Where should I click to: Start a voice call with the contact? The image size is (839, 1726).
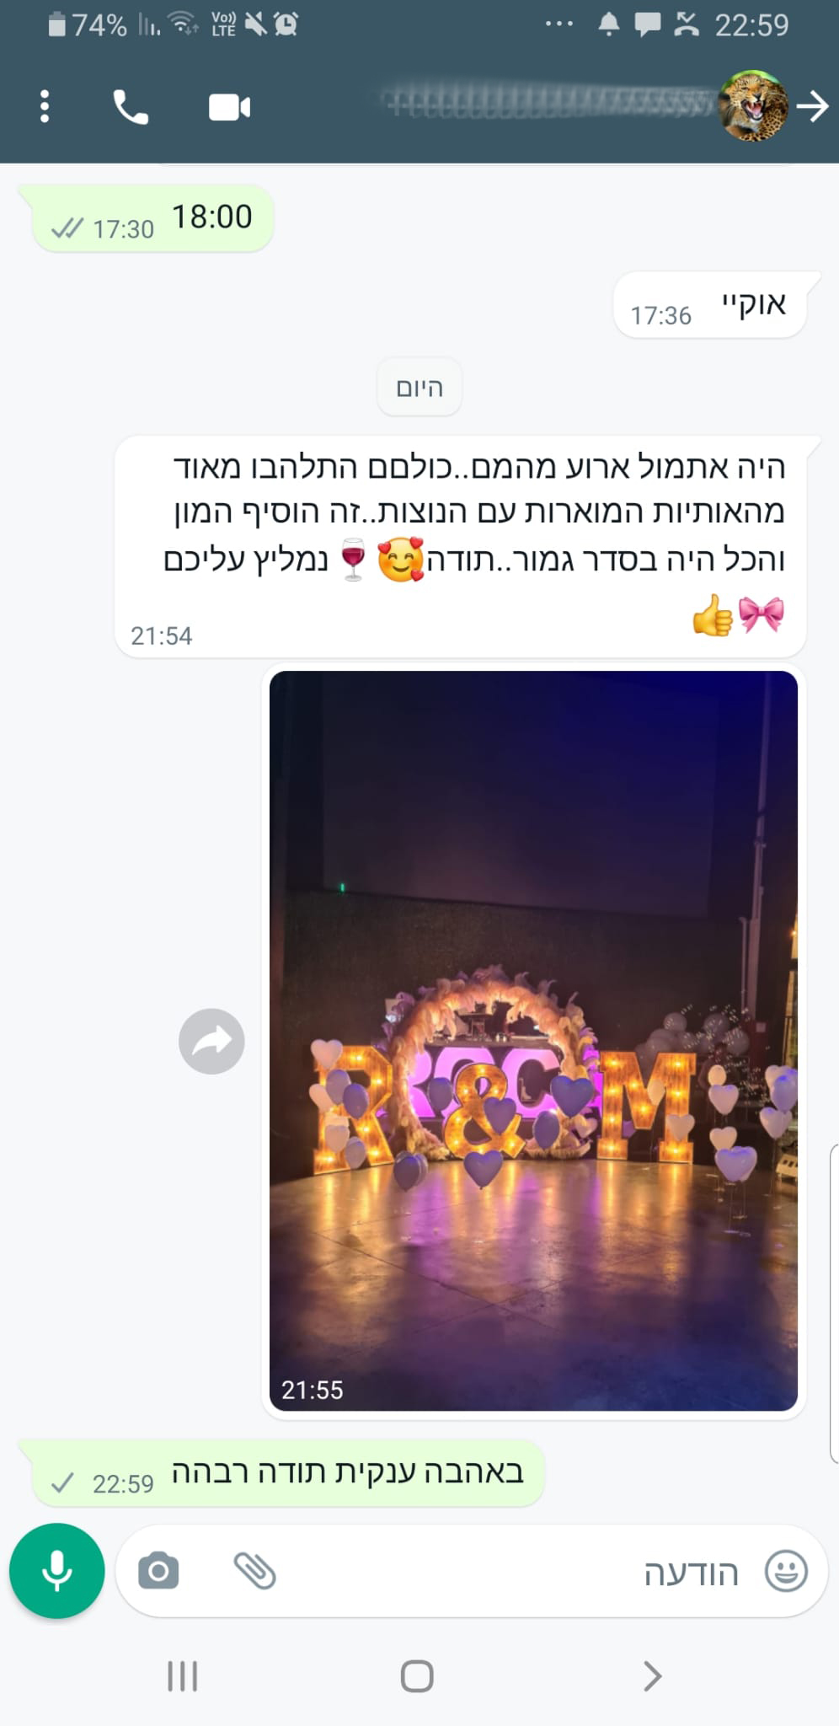131,107
